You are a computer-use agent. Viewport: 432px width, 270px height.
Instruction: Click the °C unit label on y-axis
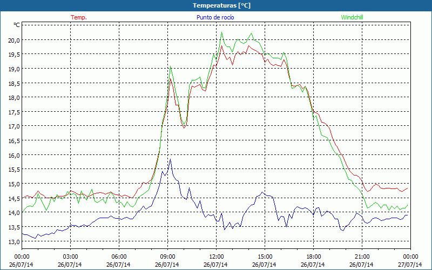pos(17,25)
